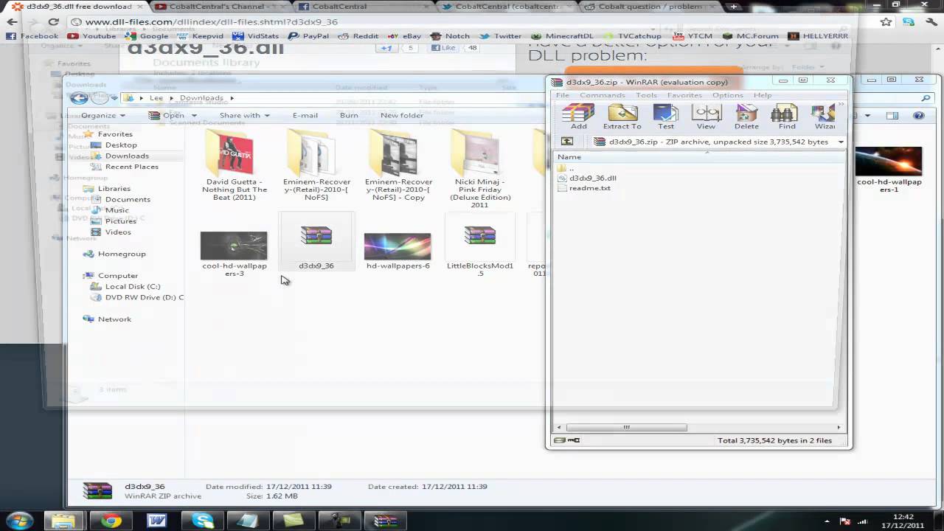Select the Eminem-Recovery Copy folder
The image size is (944, 531).
pyautogui.click(x=398, y=164)
